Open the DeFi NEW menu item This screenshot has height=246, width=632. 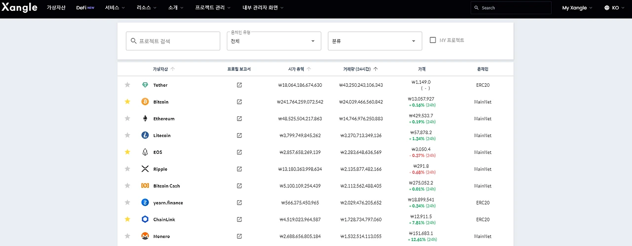point(85,8)
